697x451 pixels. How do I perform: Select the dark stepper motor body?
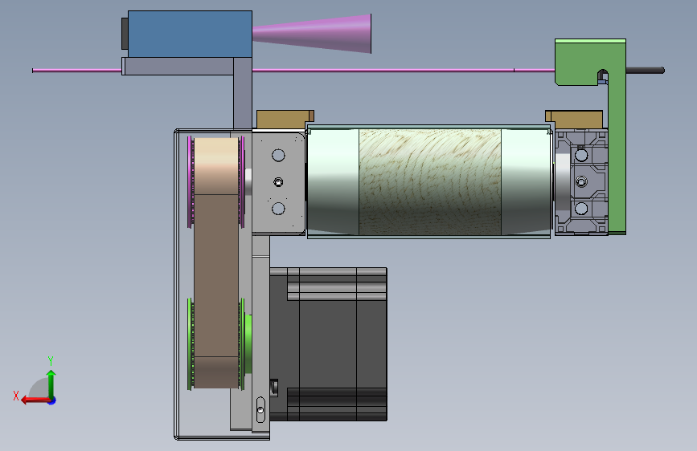[328, 344]
